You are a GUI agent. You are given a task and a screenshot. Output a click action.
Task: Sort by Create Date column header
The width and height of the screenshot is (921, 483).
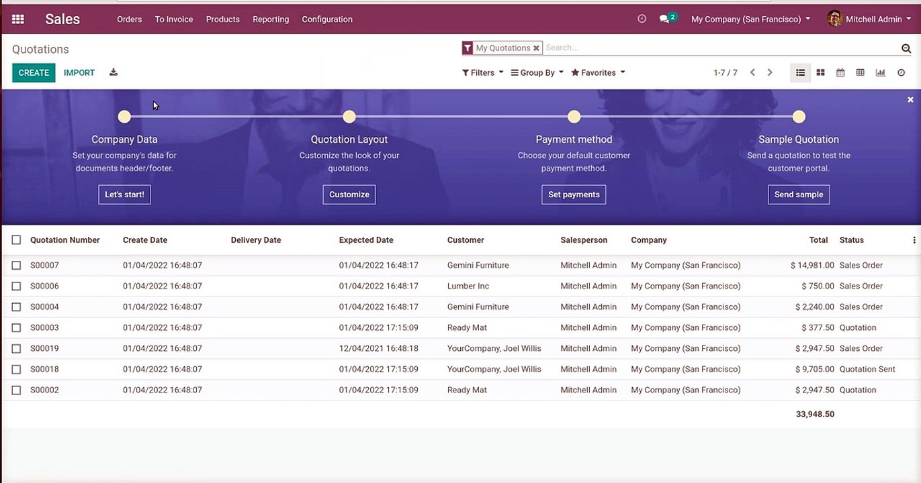145,240
